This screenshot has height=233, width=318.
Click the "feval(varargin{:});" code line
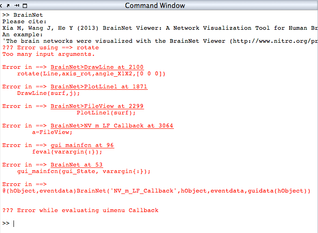(67, 152)
